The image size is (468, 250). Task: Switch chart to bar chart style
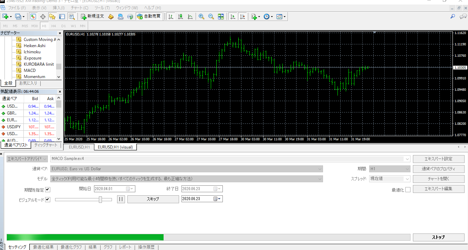point(171,16)
